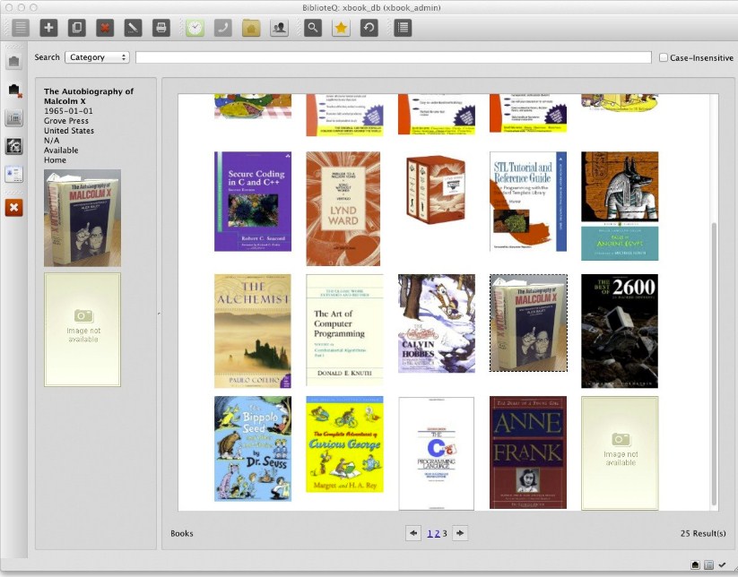Select The Best of 2600 book cover
The width and height of the screenshot is (738, 577).
click(x=620, y=331)
